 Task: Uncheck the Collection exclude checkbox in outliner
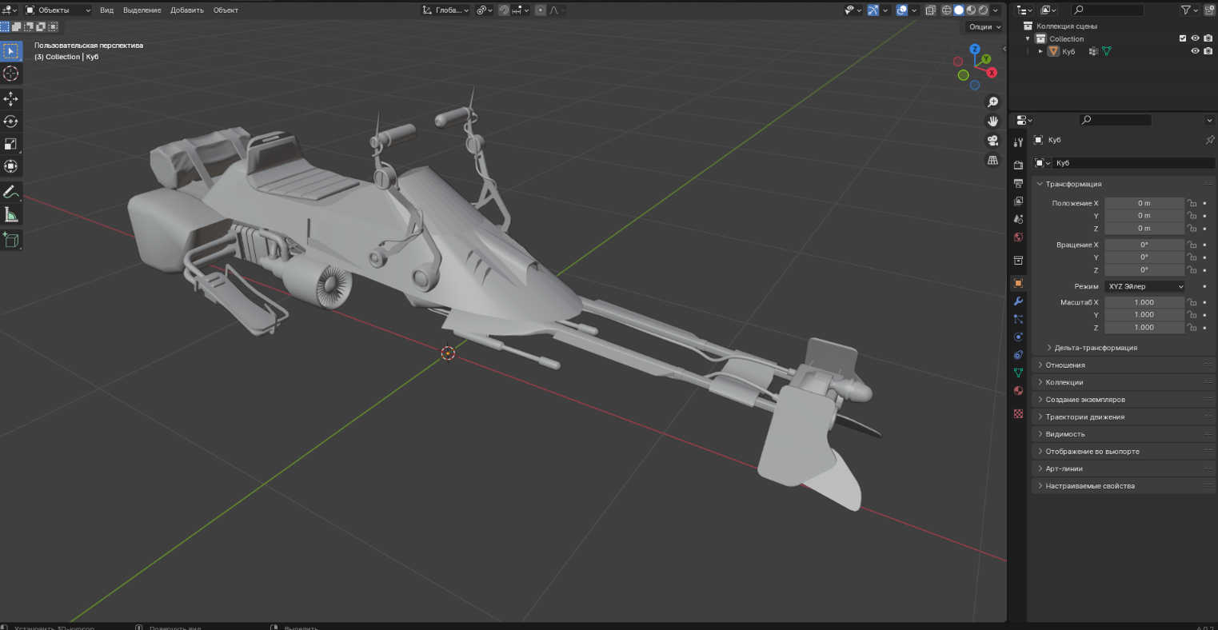click(x=1183, y=38)
